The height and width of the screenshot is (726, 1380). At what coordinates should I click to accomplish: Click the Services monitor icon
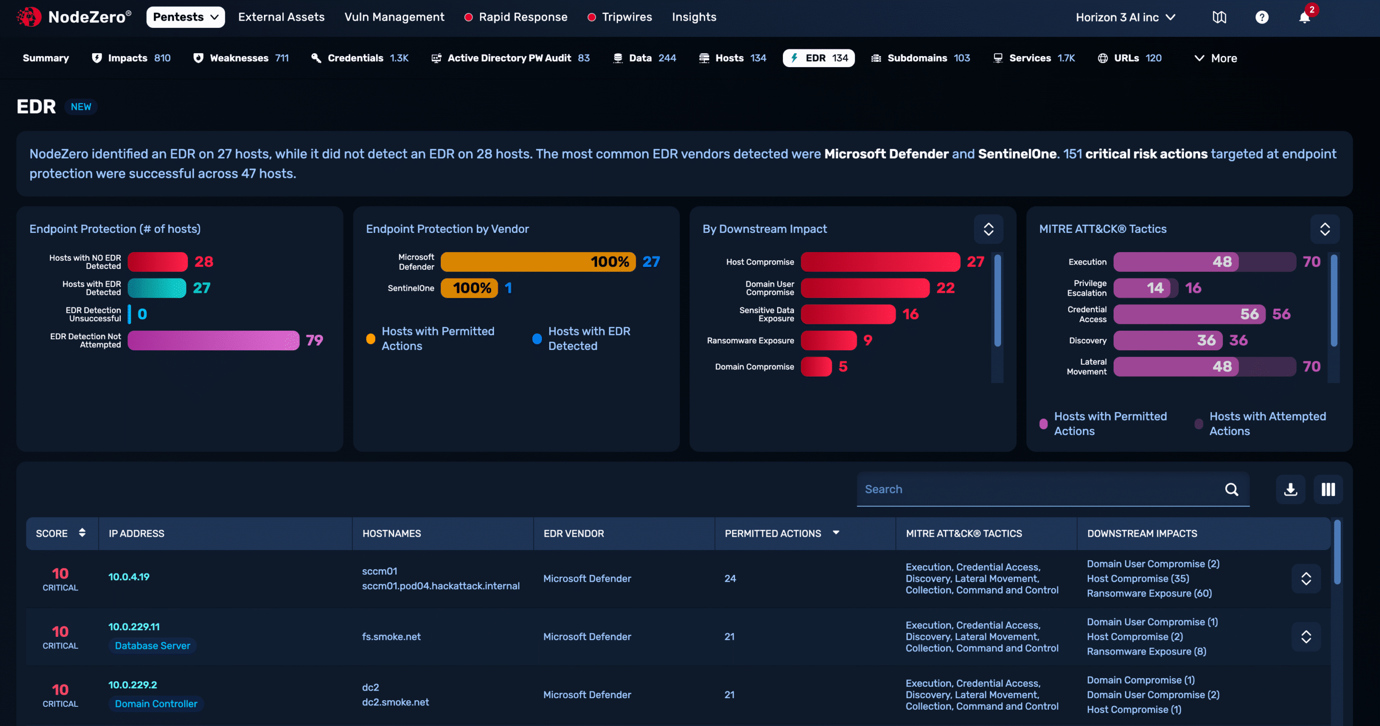(x=998, y=58)
